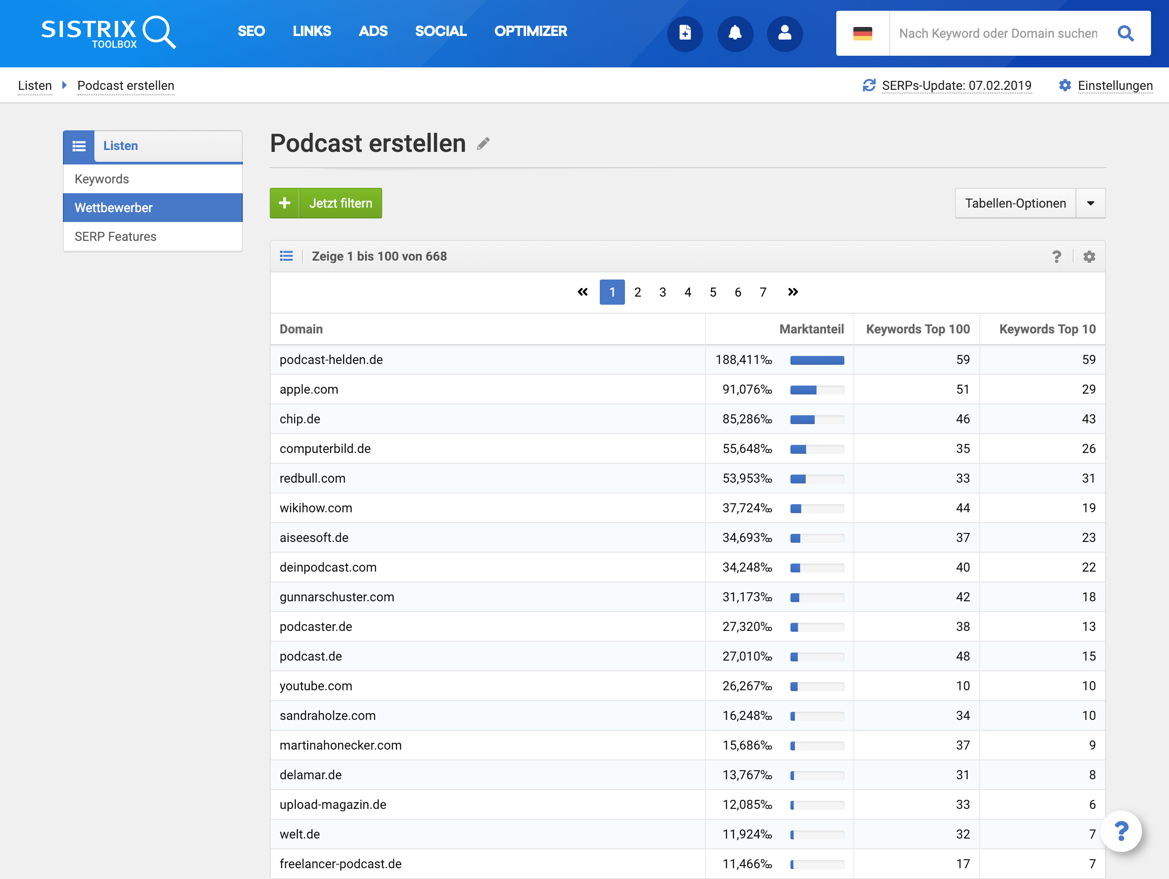The width and height of the screenshot is (1169, 879).
Task: Click pencil icon to rename list
Action: click(x=483, y=144)
